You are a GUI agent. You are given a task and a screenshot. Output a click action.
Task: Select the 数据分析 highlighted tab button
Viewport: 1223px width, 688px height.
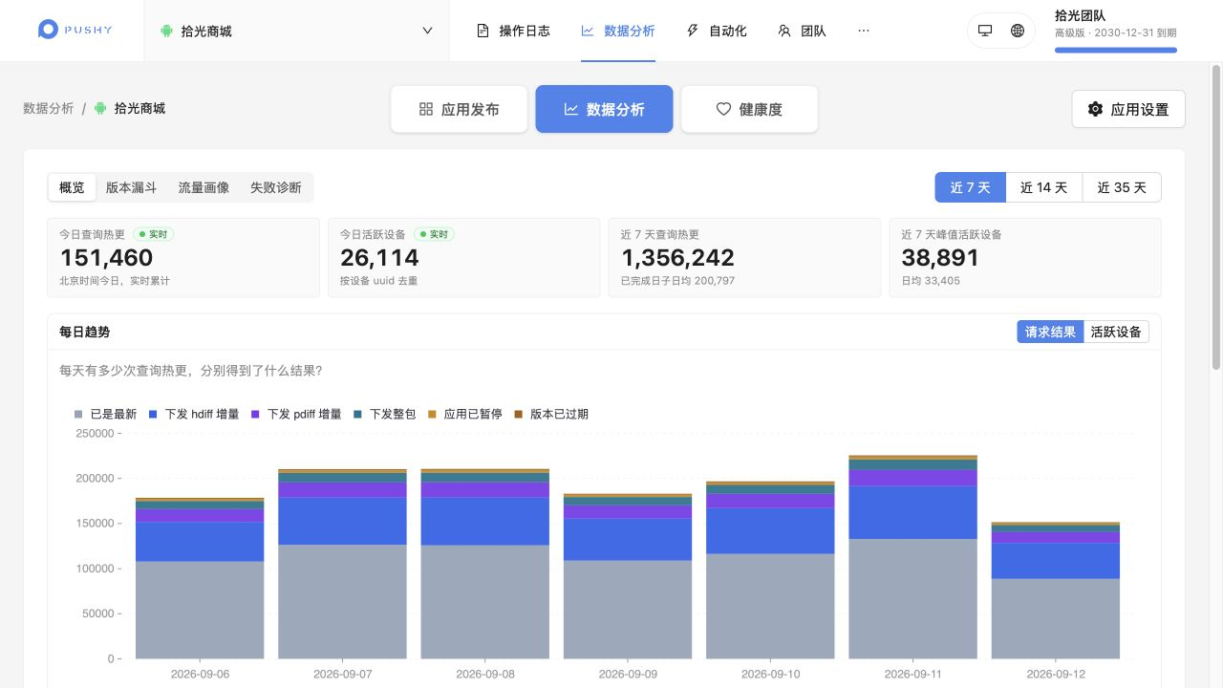point(604,109)
